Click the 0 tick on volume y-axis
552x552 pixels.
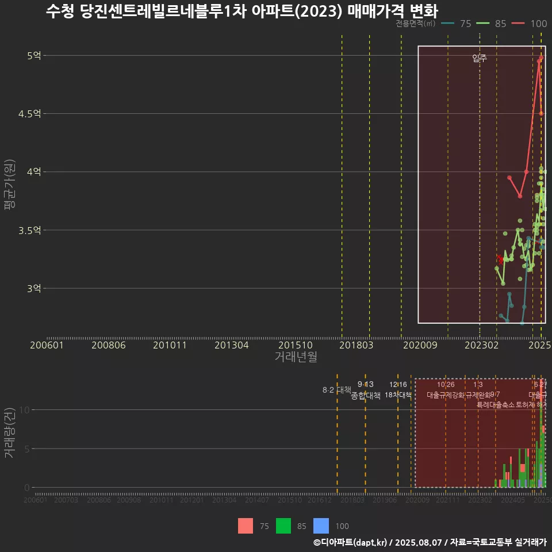(27, 488)
